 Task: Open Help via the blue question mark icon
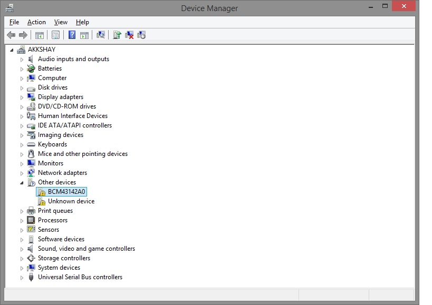[x=72, y=35]
